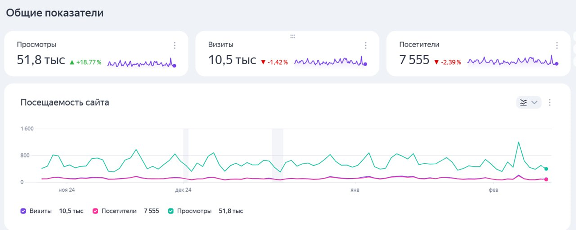Open the Просмотры widget three-dot menu
576x230 pixels.
pyautogui.click(x=175, y=45)
